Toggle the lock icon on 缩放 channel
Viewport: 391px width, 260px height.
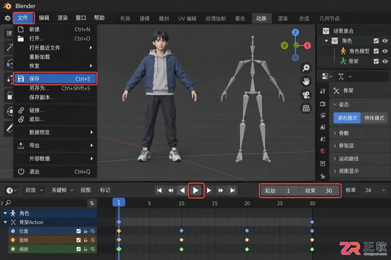(x=86, y=249)
